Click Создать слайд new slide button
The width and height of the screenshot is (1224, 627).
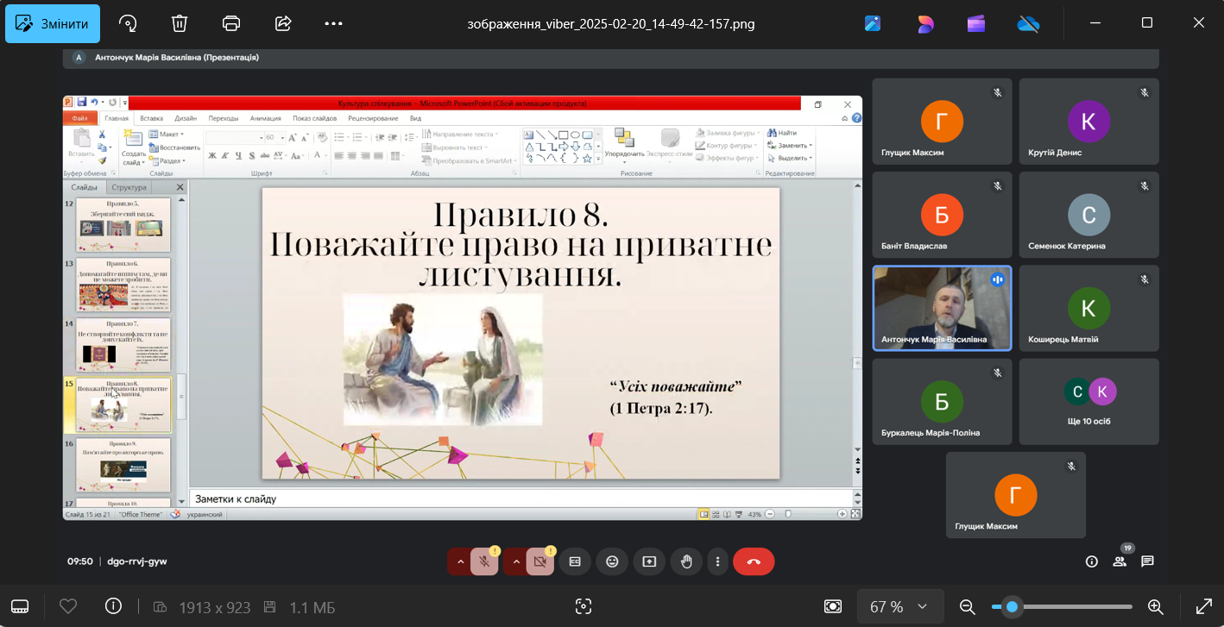(133, 147)
